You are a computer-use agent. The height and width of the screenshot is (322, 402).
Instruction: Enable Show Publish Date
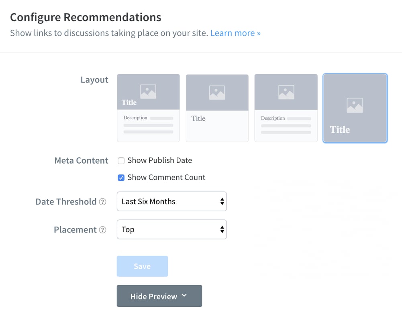tap(121, 160)
